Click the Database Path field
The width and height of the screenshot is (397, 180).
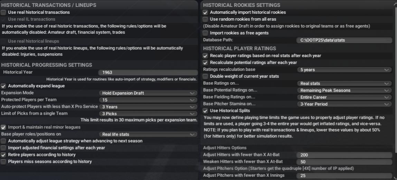(x=344, y=40)
